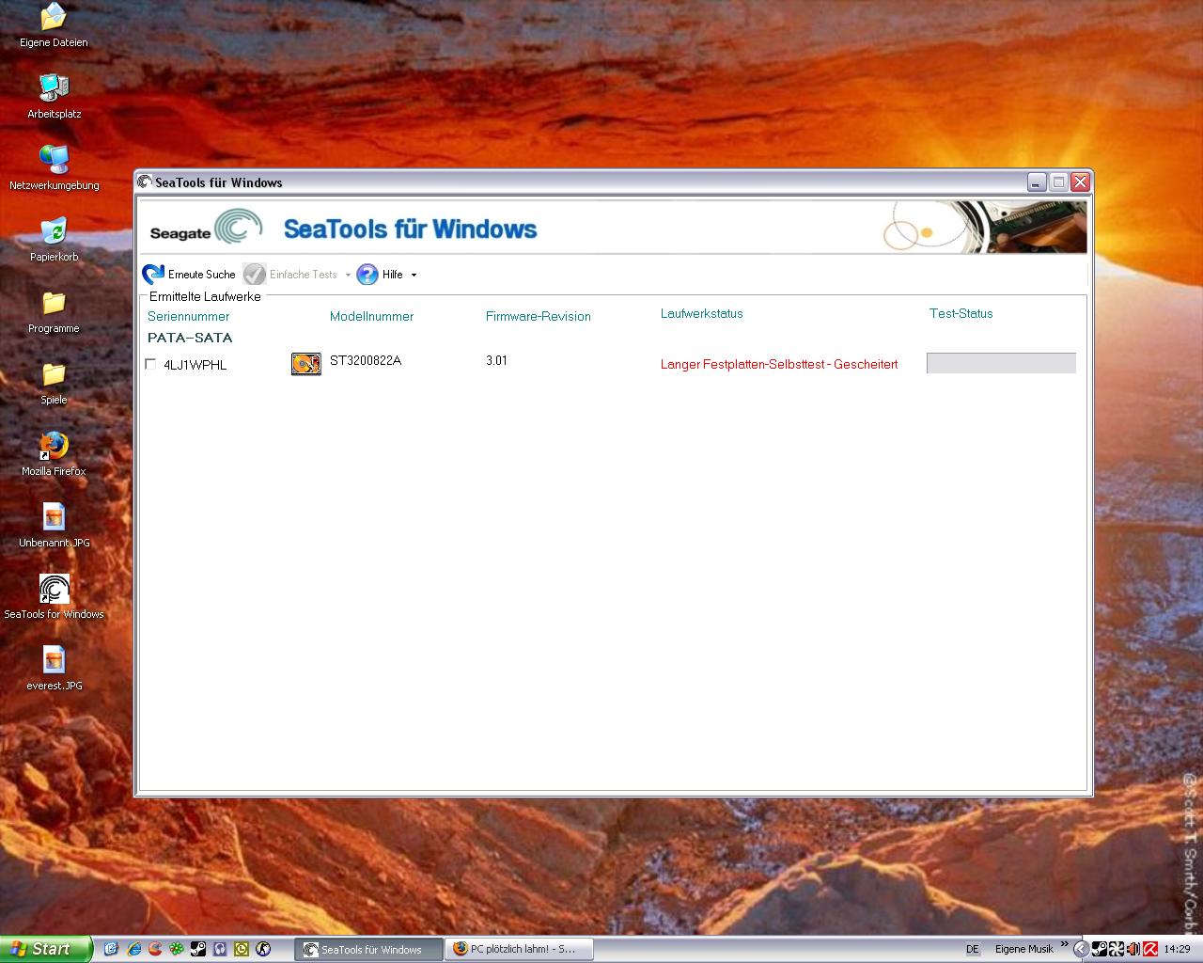The width and height of the screenshot is (1203, 963).
Task: Click the Test-Status column header
Action: coord(961,313)
